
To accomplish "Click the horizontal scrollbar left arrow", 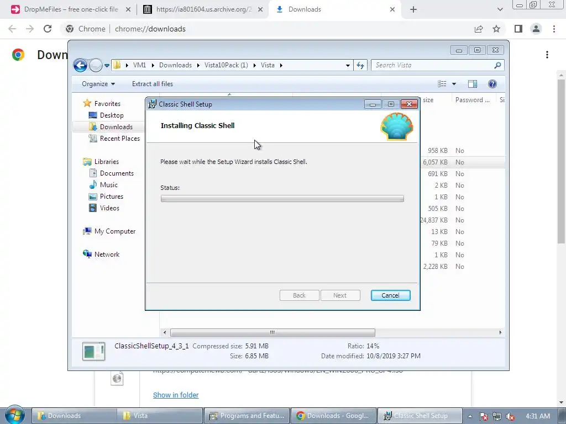I will 165,332.
